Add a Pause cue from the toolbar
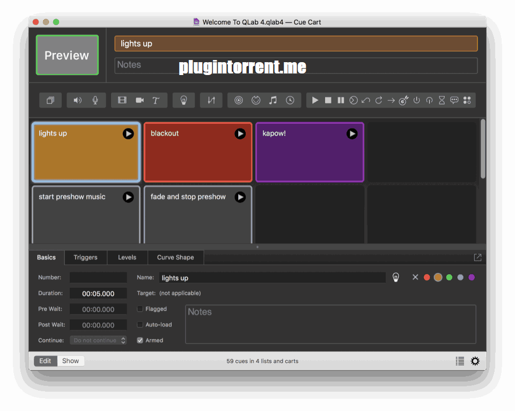 pos(341,100)
